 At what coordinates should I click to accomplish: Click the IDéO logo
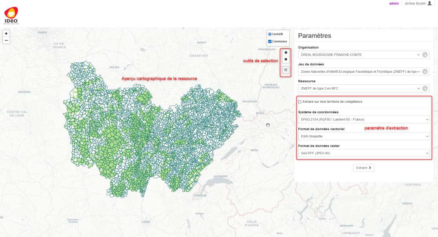11,15
